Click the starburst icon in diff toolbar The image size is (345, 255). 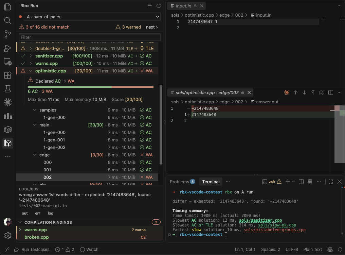pyautogui.click(x=287, y=92)
